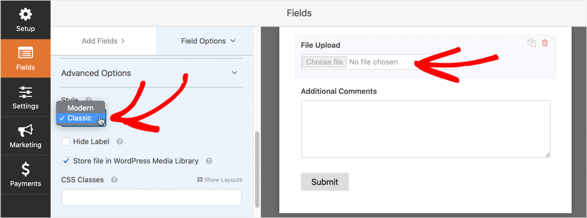Open the Payments dollar section
The height and width of the screenshot is (218, 587).
25,175
